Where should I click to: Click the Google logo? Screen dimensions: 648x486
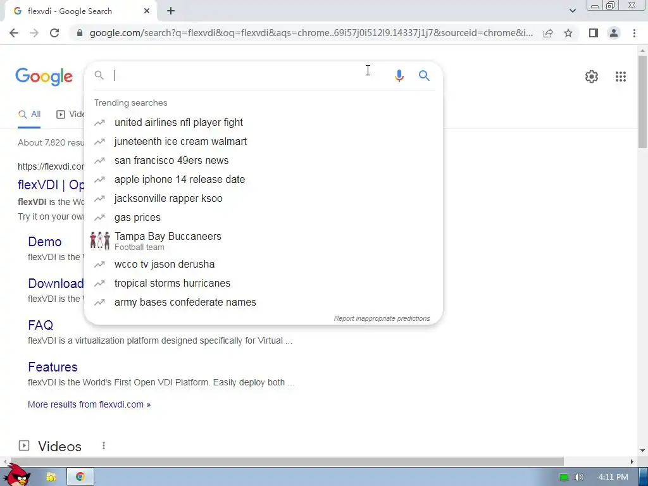(44, 77)
